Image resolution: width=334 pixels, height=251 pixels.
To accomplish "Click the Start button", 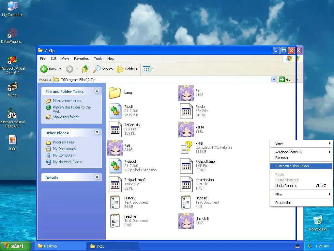I will tap(16, 246).
